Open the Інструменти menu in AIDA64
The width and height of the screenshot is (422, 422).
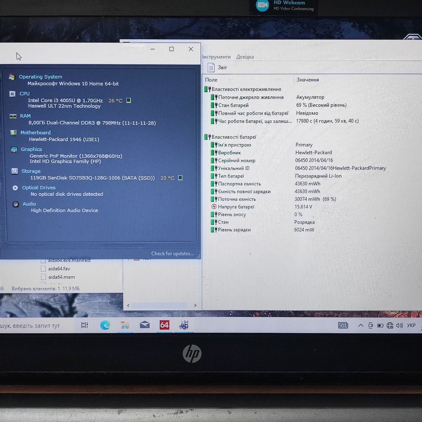[216, 57]
